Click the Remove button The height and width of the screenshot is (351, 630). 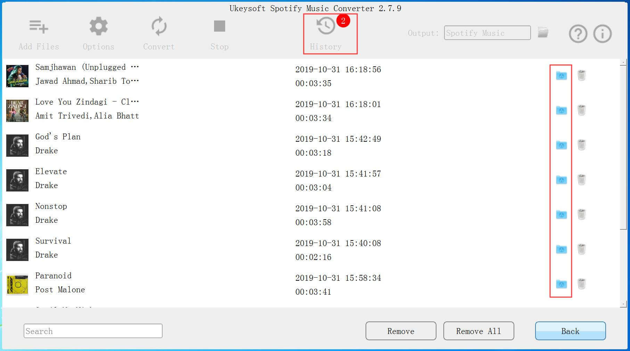click(401, 331)
